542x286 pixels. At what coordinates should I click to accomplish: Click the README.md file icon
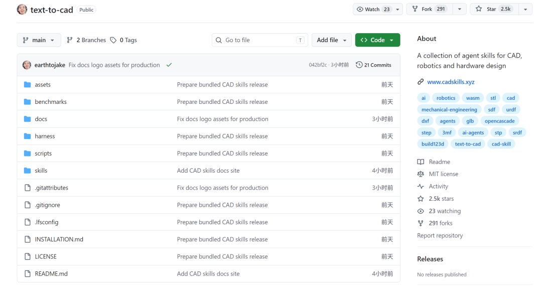click(x=27, y=273)
